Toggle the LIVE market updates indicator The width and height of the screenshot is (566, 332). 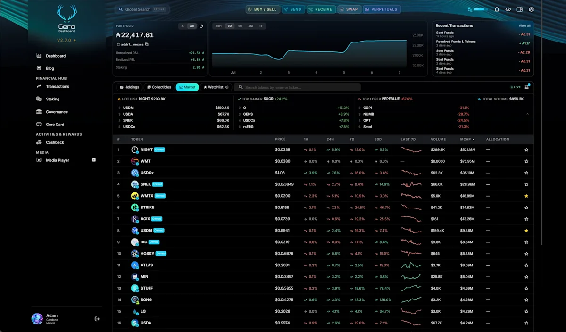[x=516, y=87]
